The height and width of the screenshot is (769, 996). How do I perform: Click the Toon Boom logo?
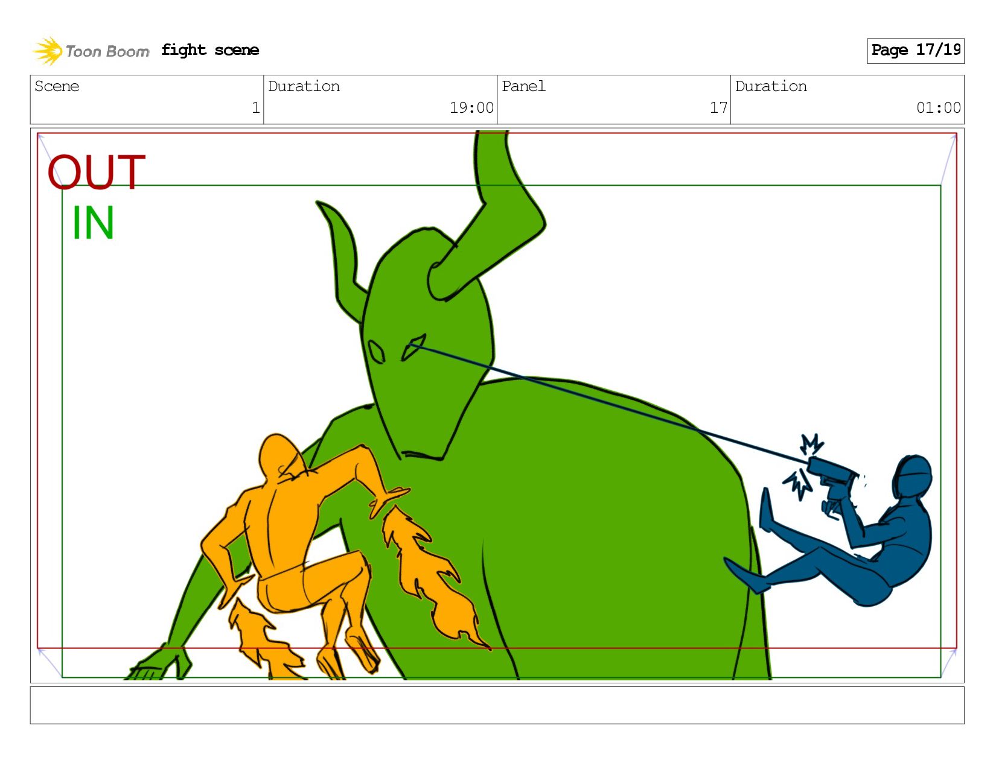pos(91,51)
